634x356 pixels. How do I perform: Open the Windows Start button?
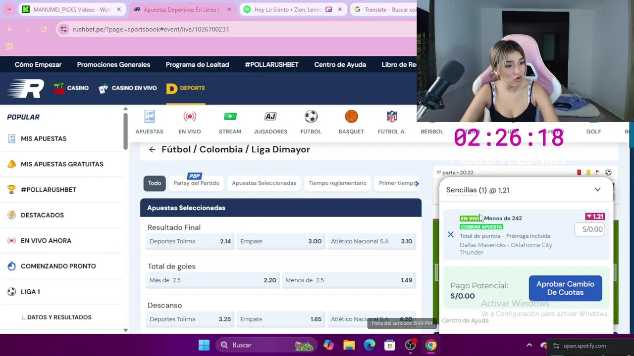204,345
